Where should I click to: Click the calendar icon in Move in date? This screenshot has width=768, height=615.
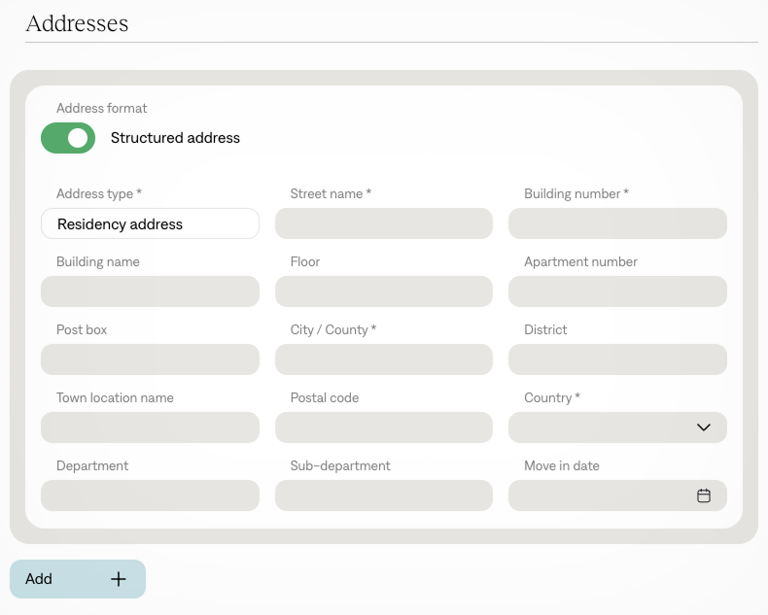point(704,495)
